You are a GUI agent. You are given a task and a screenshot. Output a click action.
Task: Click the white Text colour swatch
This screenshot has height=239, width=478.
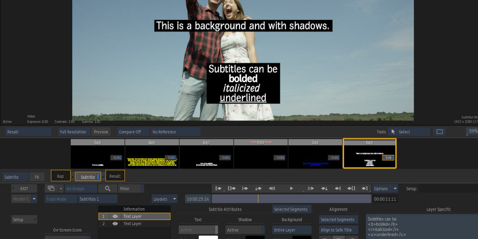(208, 238)
